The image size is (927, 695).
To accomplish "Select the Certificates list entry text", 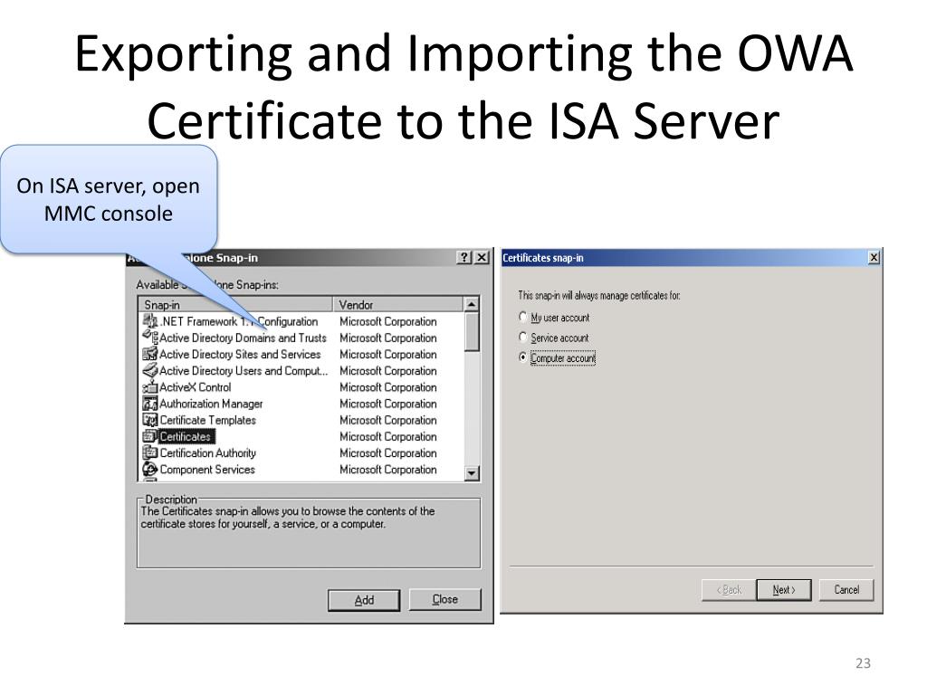I will point(185,437).
